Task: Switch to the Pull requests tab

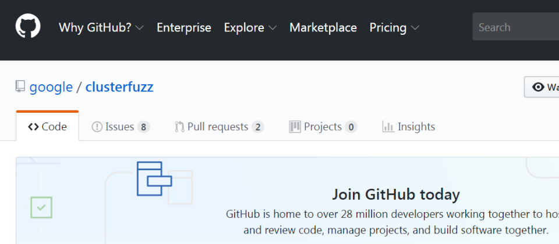Action: point(220,127)
